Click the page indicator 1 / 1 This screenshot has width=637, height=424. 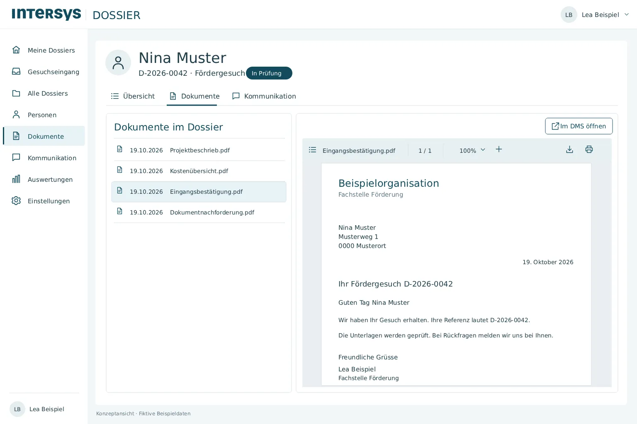pyautogui.click(x=425, y=151)
